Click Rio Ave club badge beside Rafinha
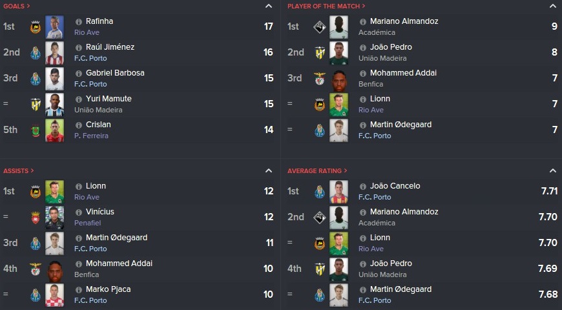This screenshot has width=562, height=310. tap(35, 27)
